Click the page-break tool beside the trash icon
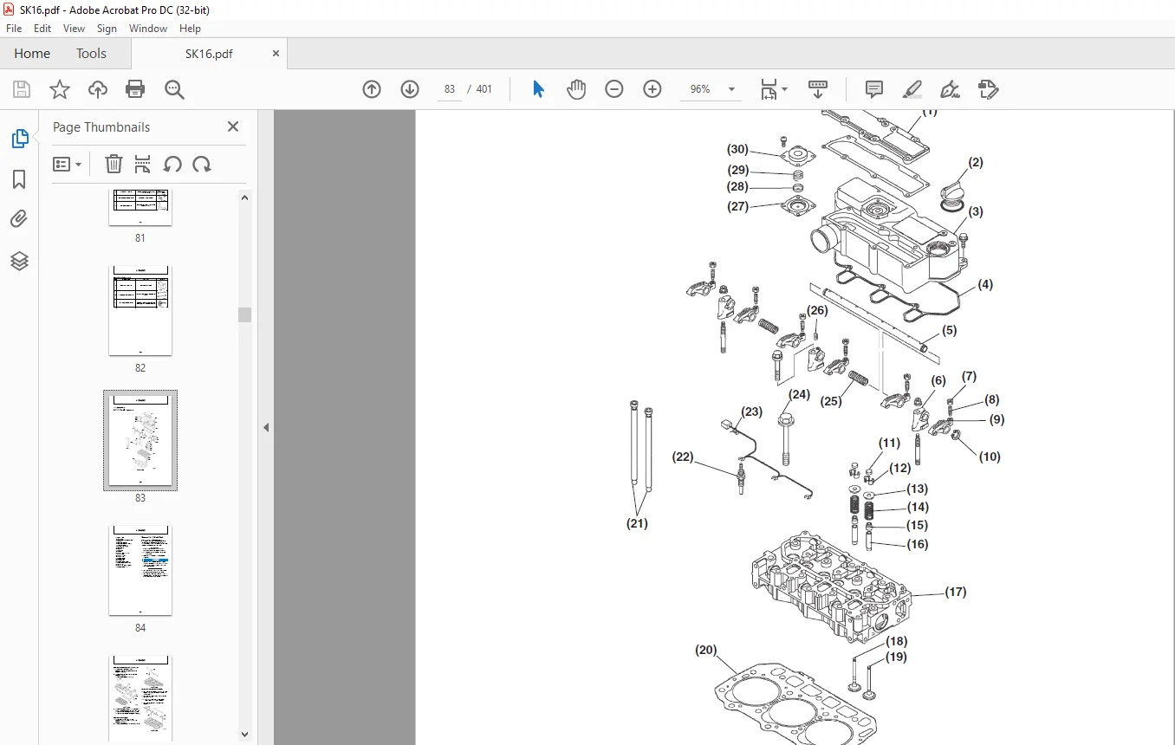 click(x=143, y=164)
